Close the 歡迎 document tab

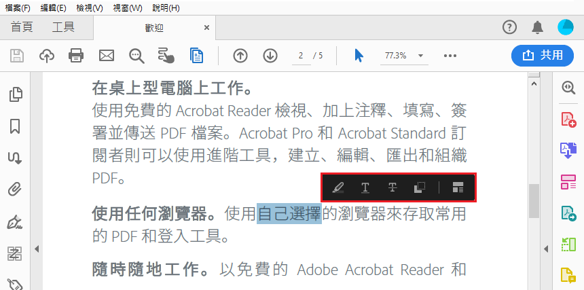click(x=206, y=28)
